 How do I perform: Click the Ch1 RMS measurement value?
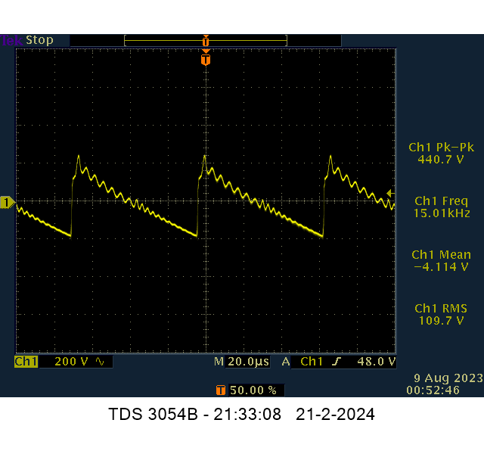[x=441, y=321]
